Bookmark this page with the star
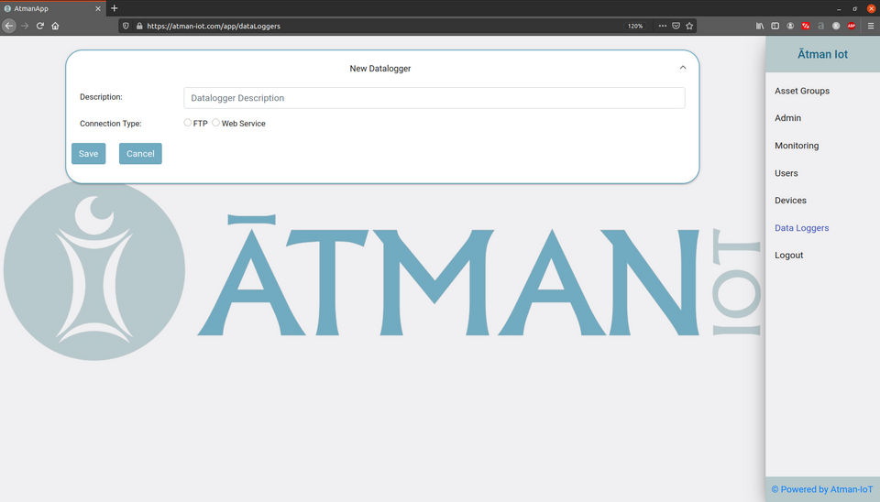The width and height of the screenshot is (880, 502). tap(689, 26)
